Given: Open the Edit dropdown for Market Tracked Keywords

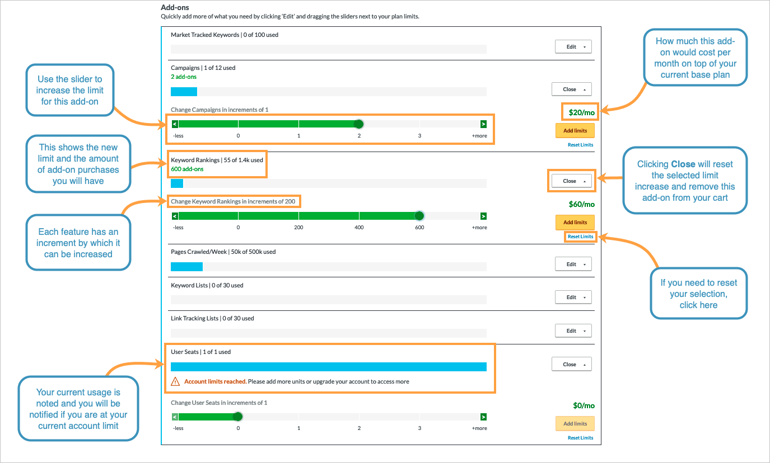Looking at the screenshot, I should (x=573, y=46).
